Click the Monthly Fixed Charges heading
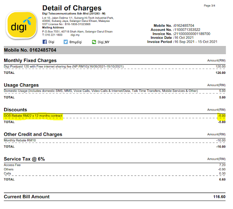 click(30, 61)
